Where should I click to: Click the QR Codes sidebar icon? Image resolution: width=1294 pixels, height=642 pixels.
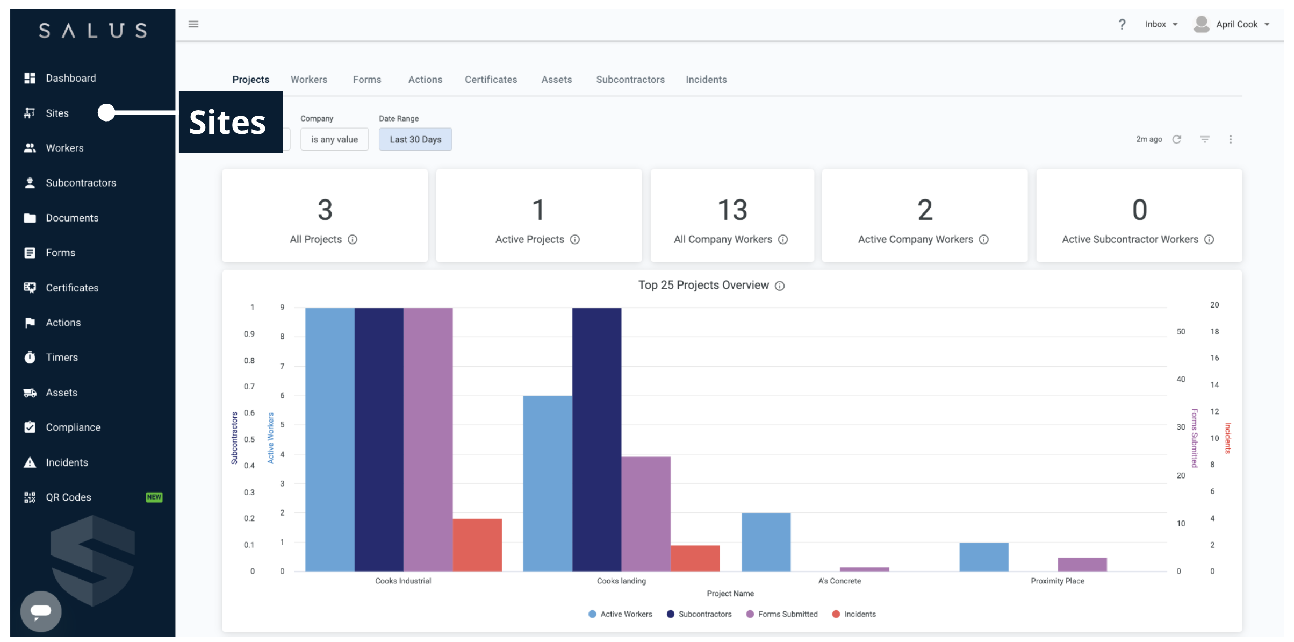click(30, 497)
